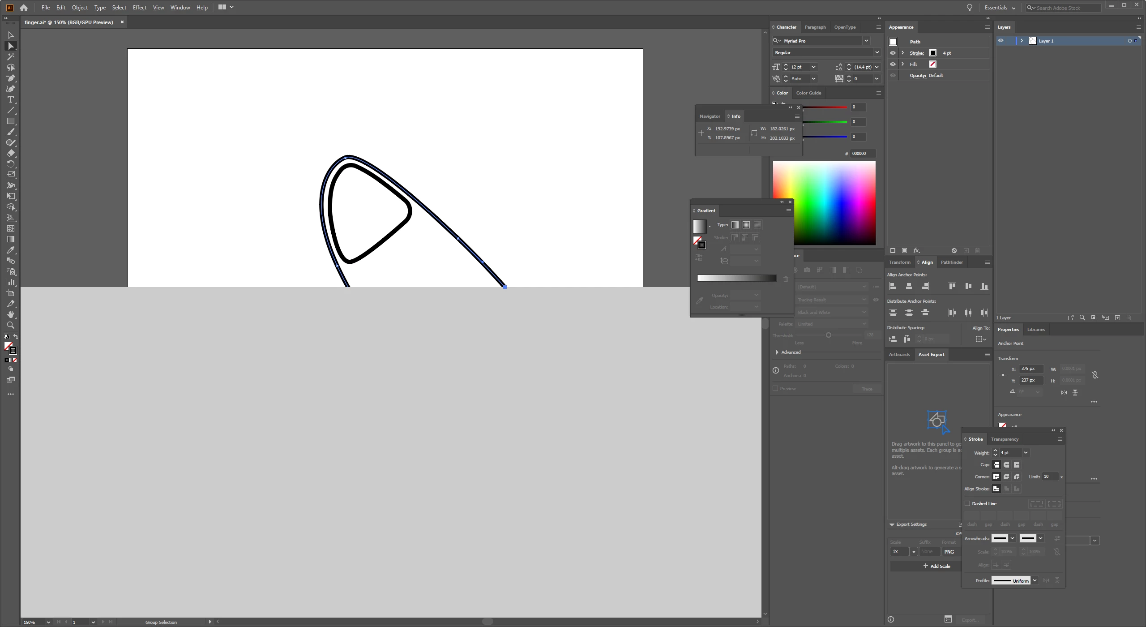The image size is (1146, 627).
Task: Click Vertical Align Top in Align panel
Action: point(952,286)
